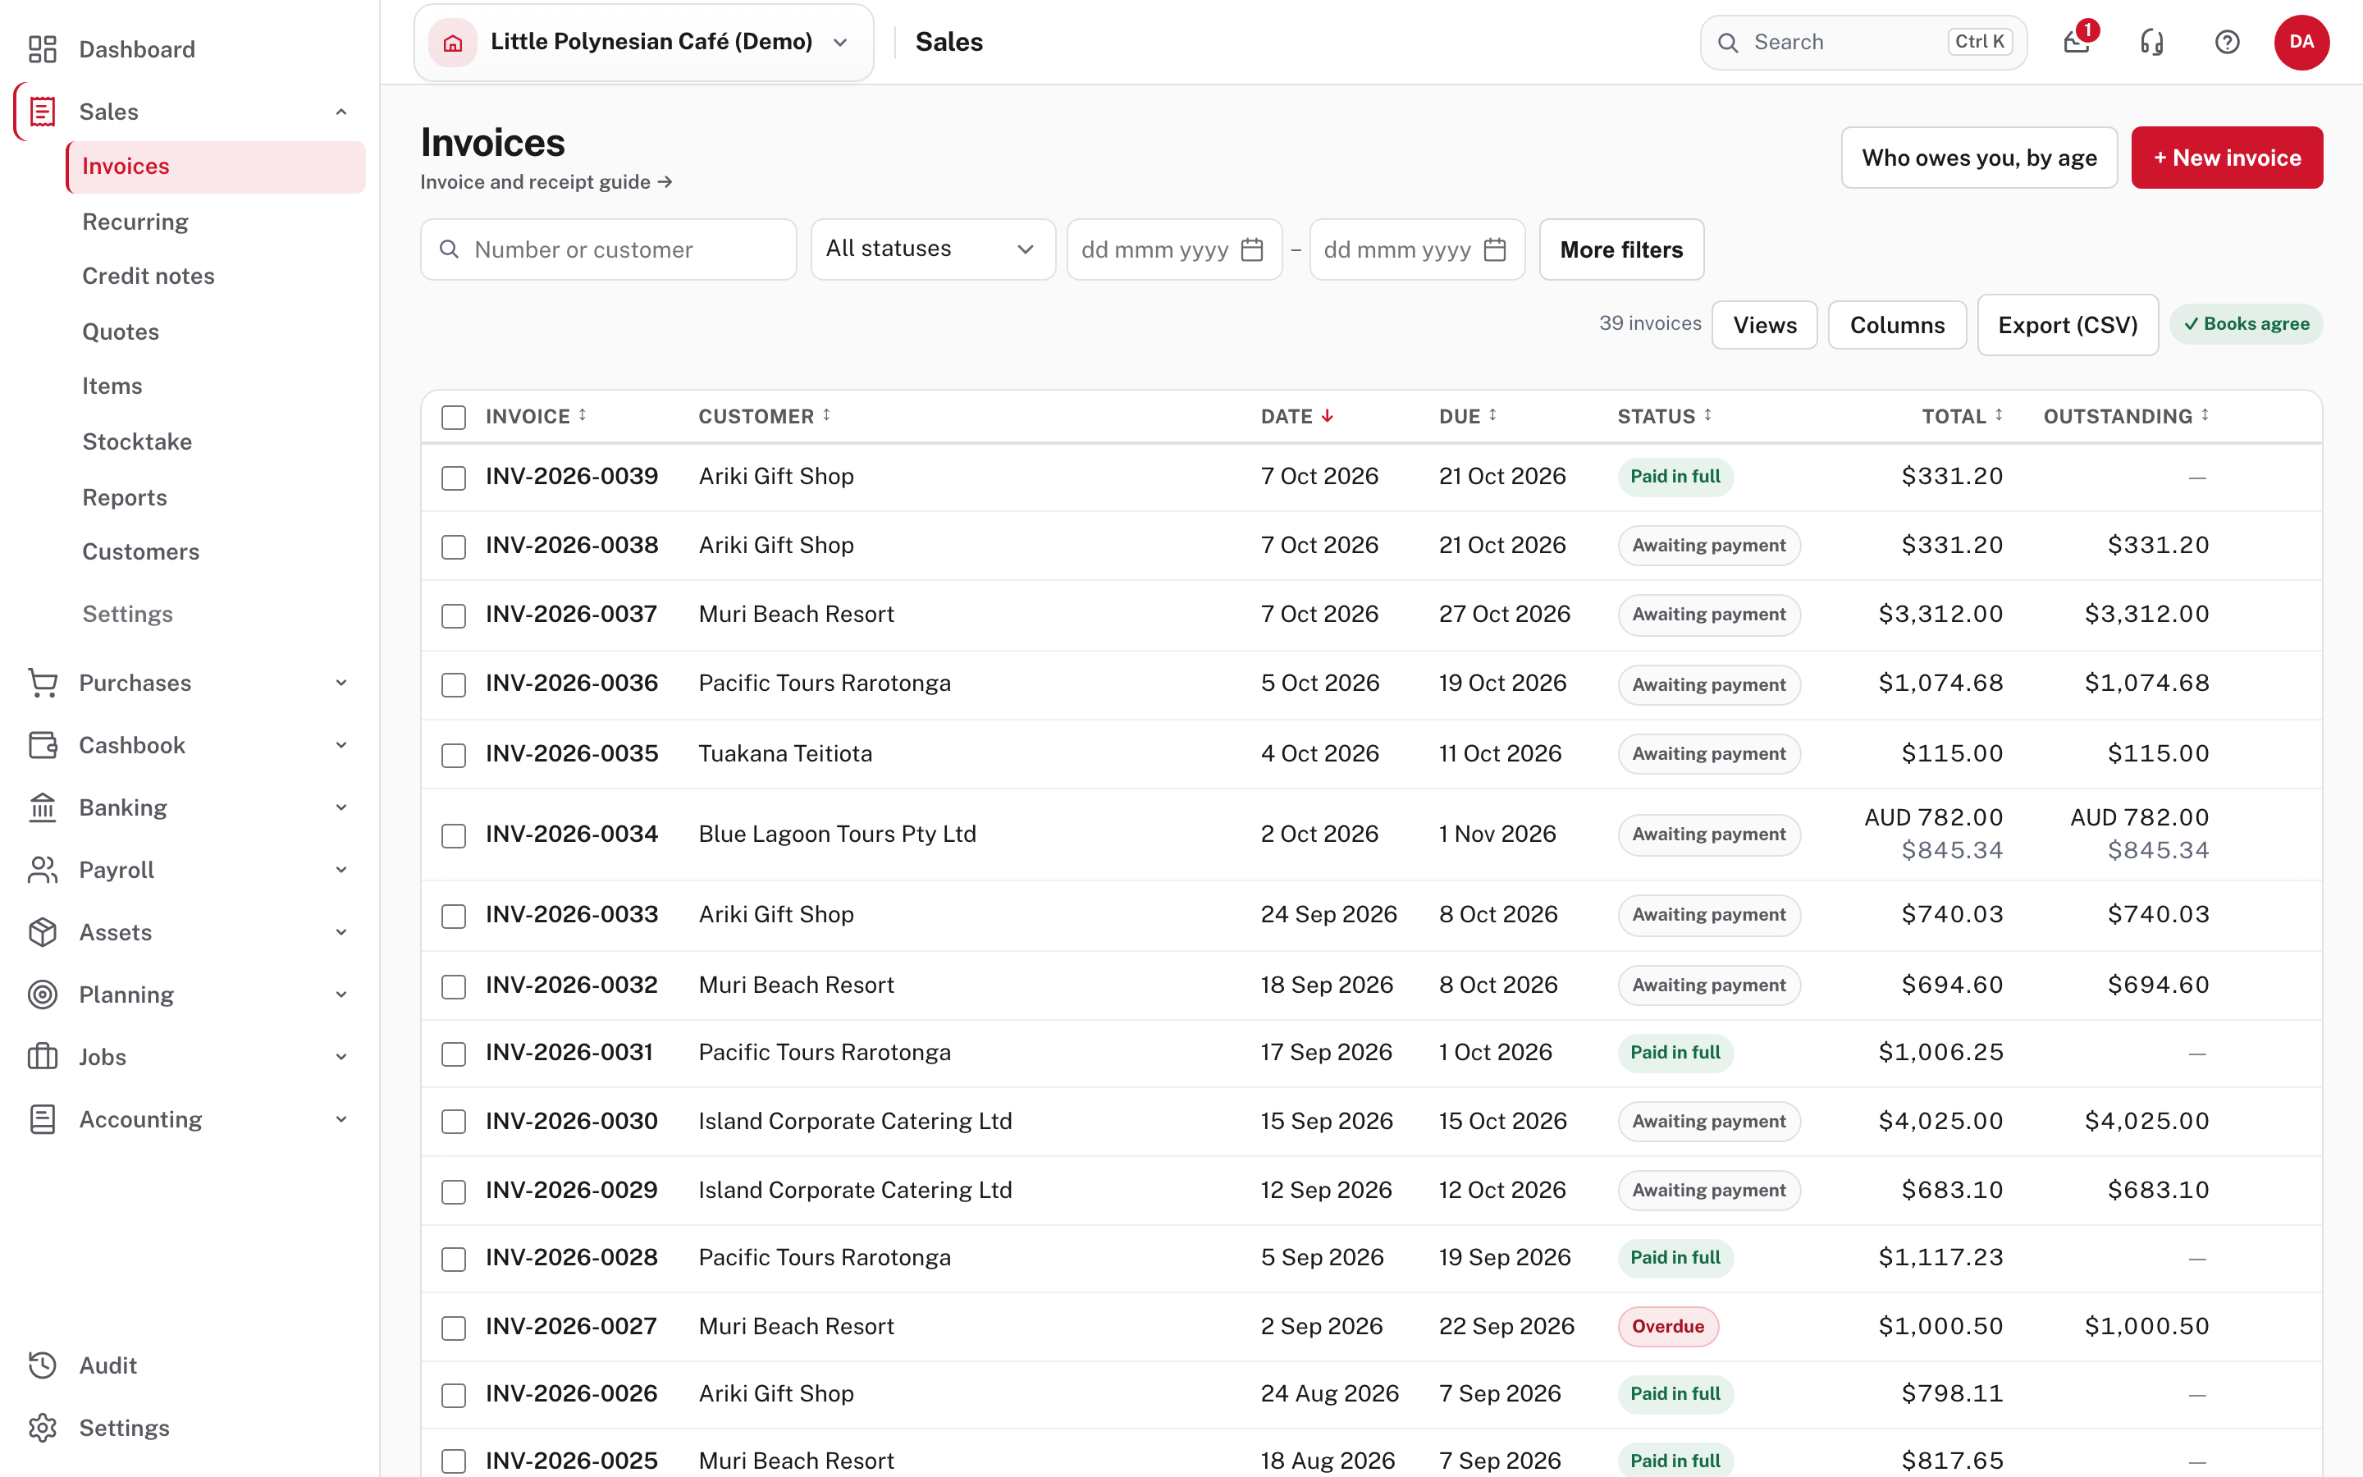Open the start date calendar icon

pyautogui.click(x=1252, y=250)
